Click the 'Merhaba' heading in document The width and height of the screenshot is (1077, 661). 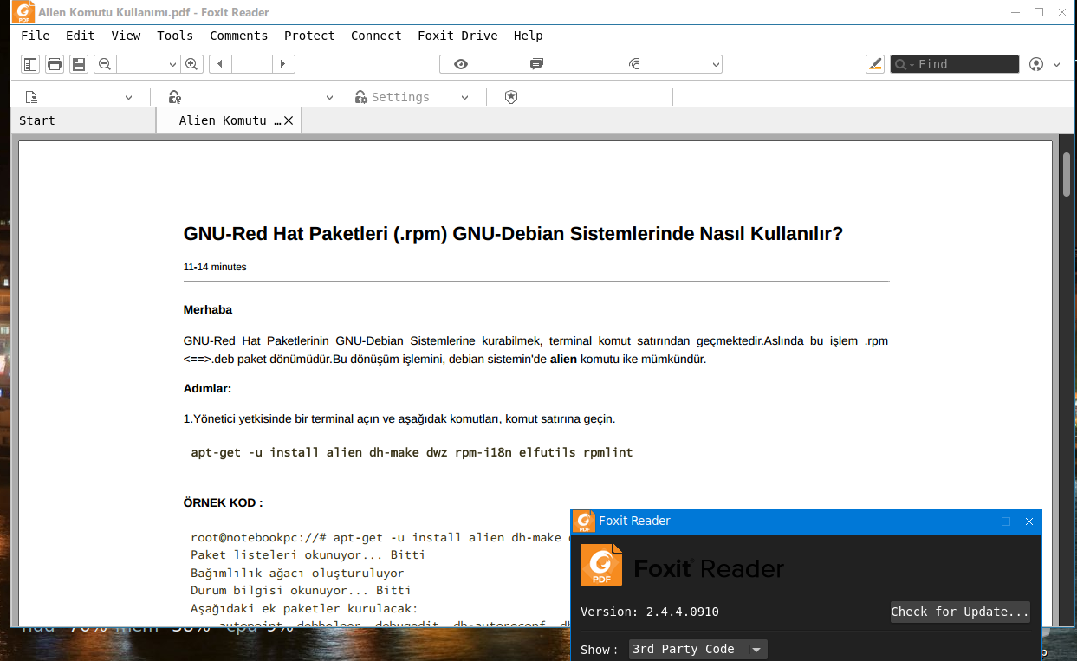tap(208, 309)
